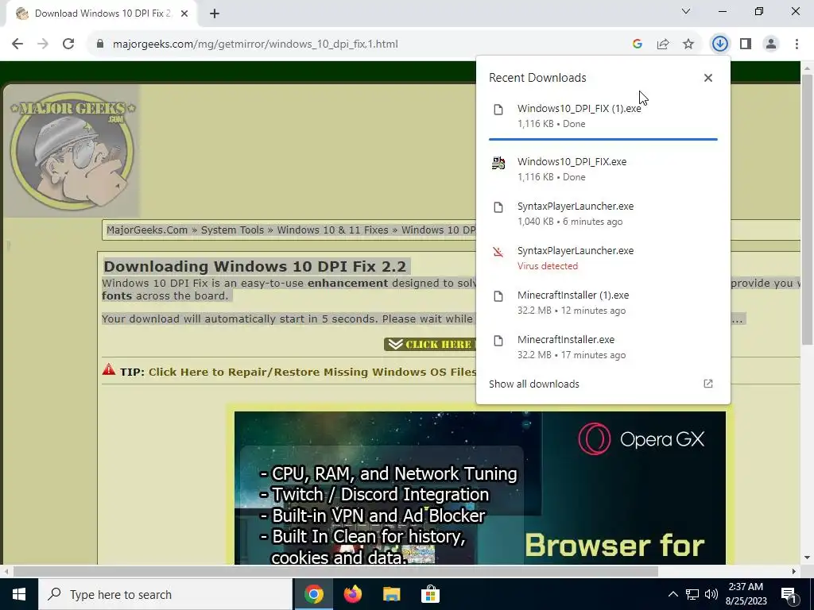Click the forward navigation arrow
This screenshot has height=610, width=814.
tap(43, 44)
